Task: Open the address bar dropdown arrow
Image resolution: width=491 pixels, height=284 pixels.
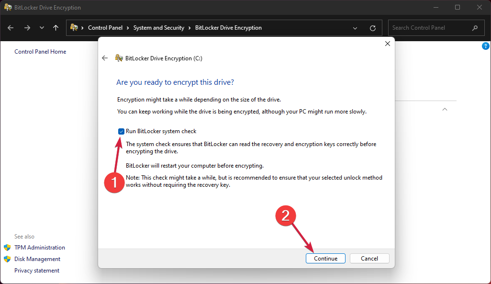Action: (x=355, y=28)
